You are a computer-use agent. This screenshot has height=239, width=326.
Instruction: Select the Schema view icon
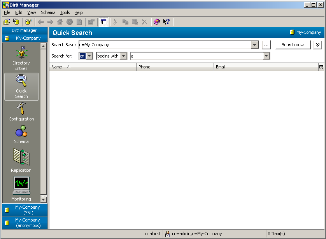point(21,134)
